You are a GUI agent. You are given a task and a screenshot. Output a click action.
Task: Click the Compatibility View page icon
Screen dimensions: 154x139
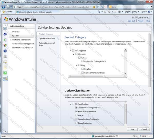98,7
